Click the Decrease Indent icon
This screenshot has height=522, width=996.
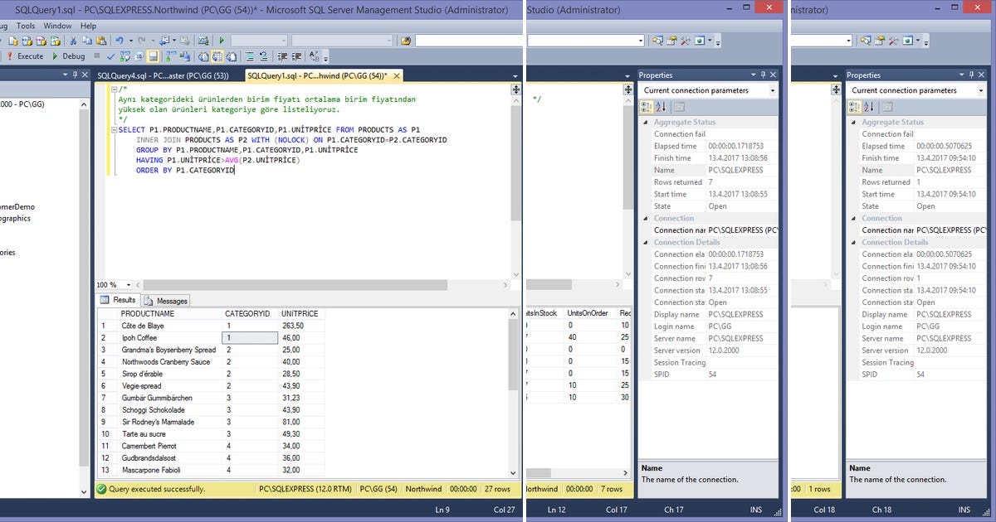point(282,56)
